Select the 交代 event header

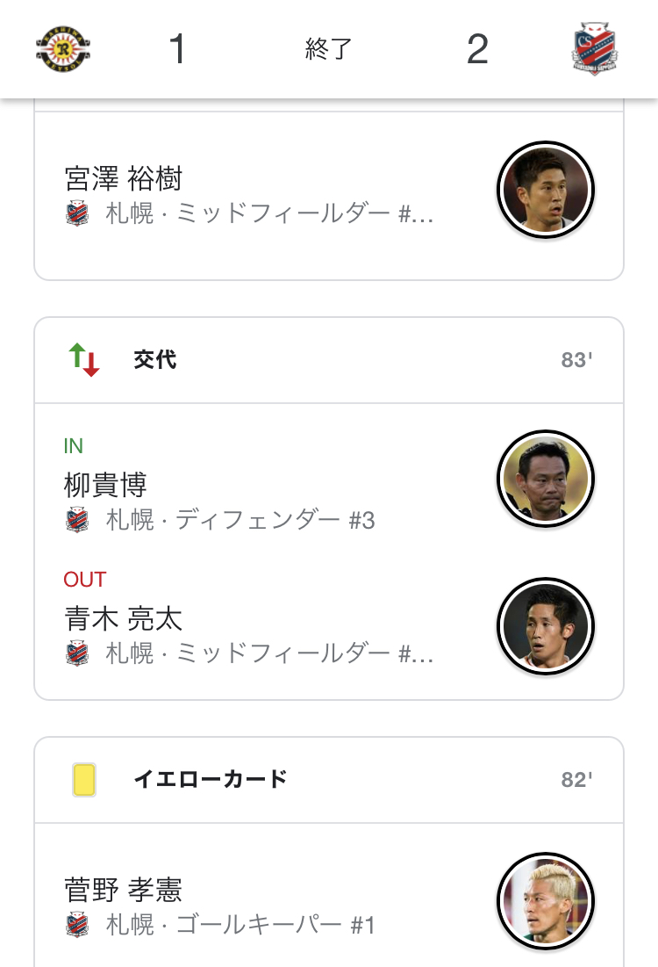(155, 360)
